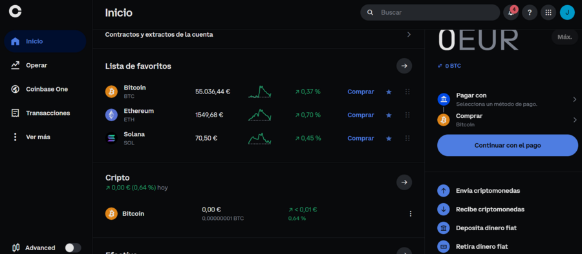Viewport: 582px width, 254px height.
Task: Toggle the Advanced mode switch
Action: point(72,248)
